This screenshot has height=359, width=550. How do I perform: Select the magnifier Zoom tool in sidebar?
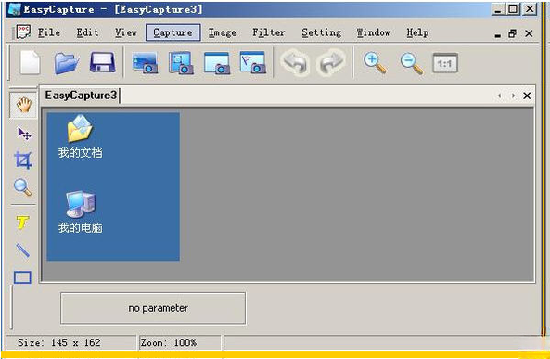coord(23,187)
